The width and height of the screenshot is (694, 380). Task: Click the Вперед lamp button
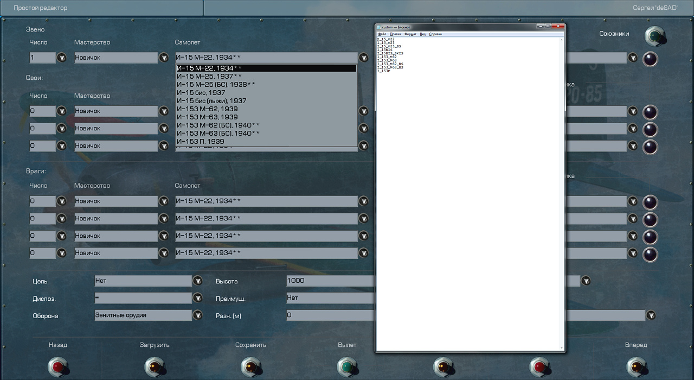pos(637,367)
